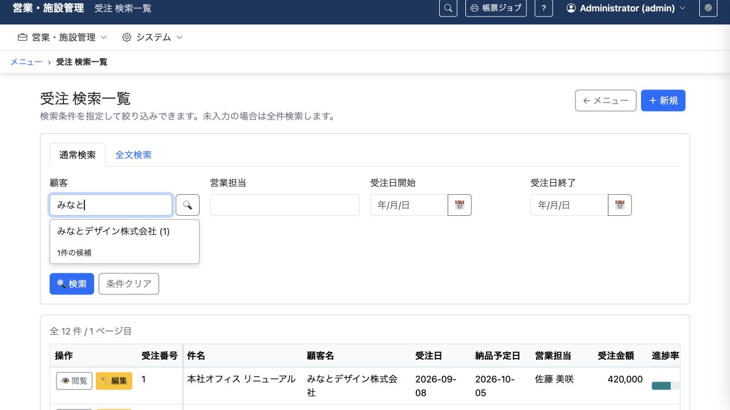Viewport: 730px width, 410px height.
Task: Click the 受注日開始 date field
Action: [409, 205]
